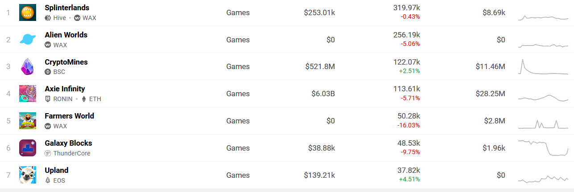This screenshot has height=192, width=574.
Task: Click the CryptoMines activity sparkline chart
Action: (543, 66)
